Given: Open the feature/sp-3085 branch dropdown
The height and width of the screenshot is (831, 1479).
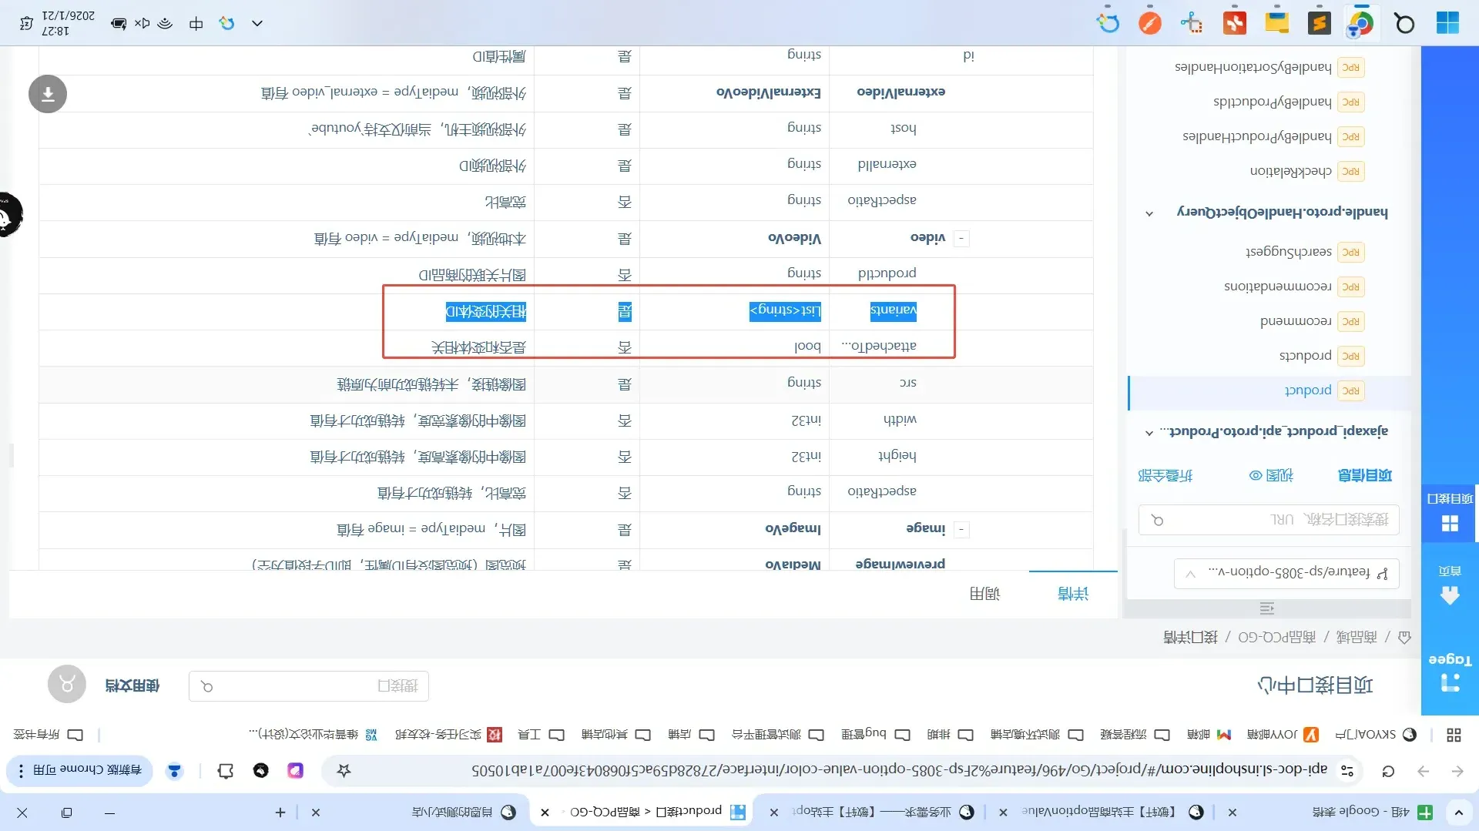Looking at the screenshot, I should [1286, 573].
